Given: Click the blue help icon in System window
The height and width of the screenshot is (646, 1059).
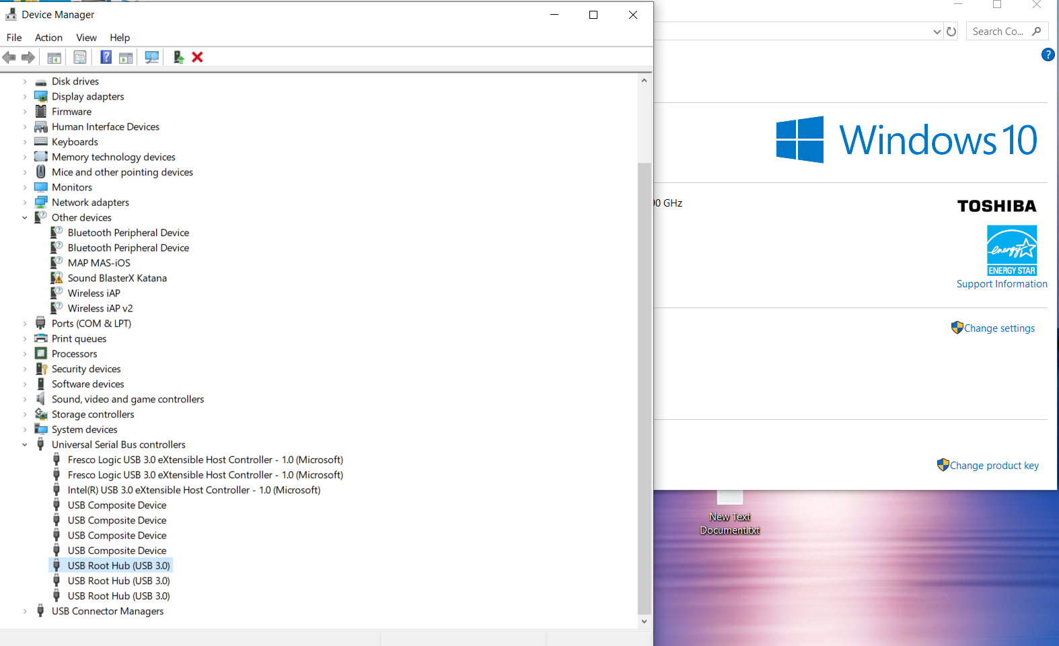Looking at the screenshot, I should (x=1048, y=55).
